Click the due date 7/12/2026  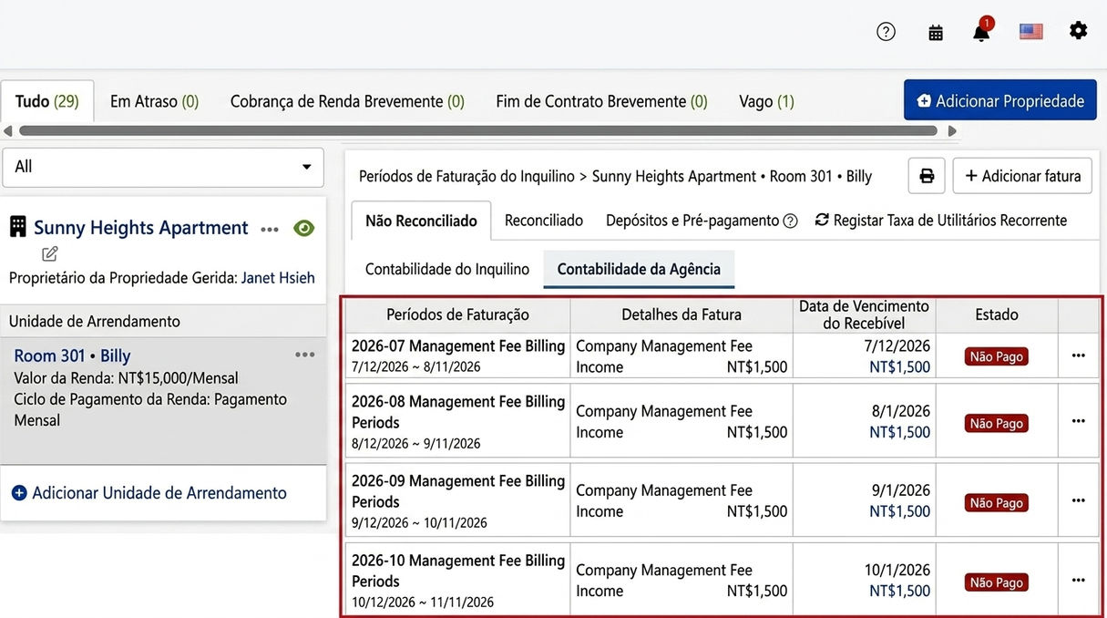[897, 346]
